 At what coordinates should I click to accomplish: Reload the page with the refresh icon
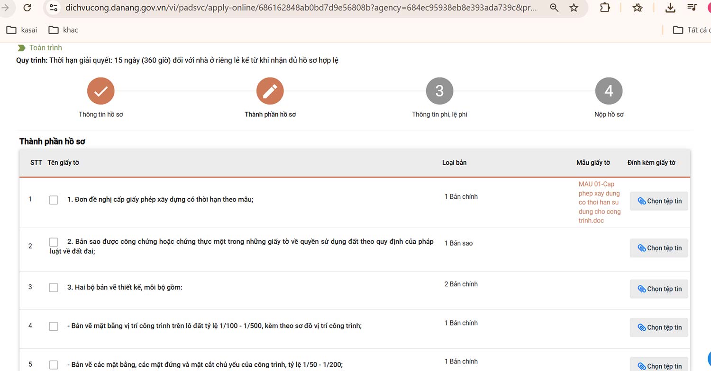pos(27,8)
